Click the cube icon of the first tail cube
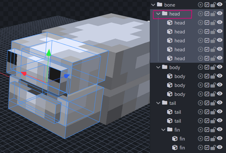226x153 pixels. tap(170, 112)
